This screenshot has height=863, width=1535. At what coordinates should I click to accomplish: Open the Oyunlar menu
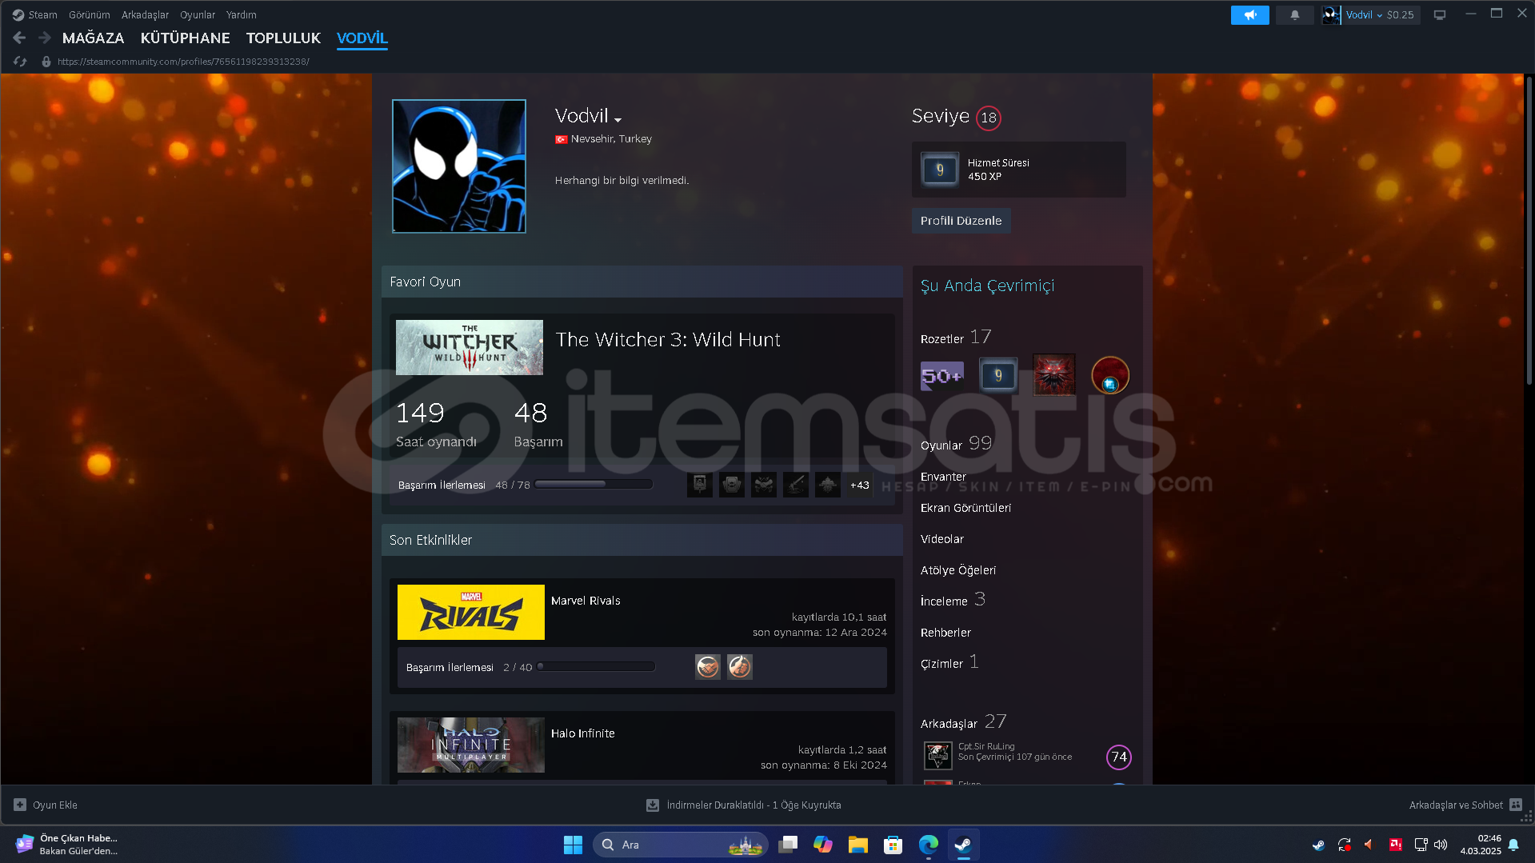click(198, 14)
